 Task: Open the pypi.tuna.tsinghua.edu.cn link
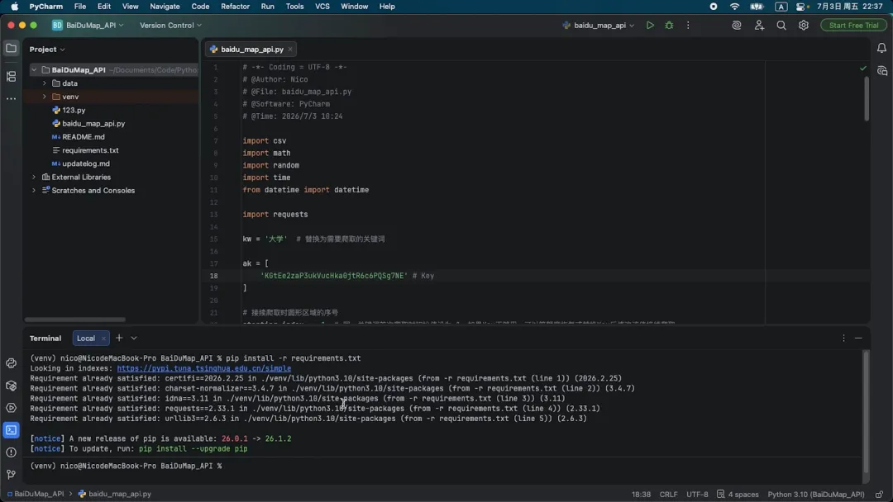pos(204,368)
